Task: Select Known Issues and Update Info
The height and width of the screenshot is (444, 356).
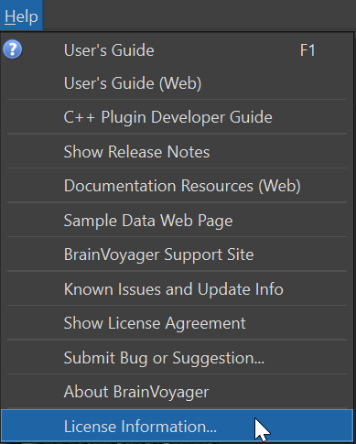Action: click(x=177, y=289)
